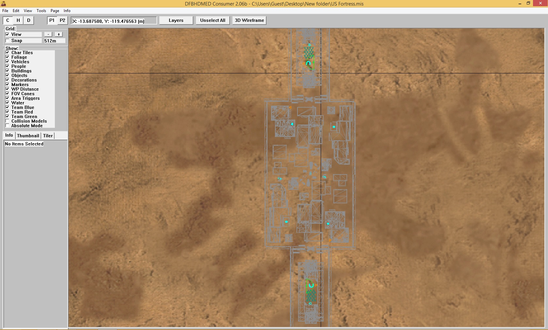Toggle Team Blue checkbox
Image resolution: width=548 pixels, height=330 pixels.
tap(7, 107)
